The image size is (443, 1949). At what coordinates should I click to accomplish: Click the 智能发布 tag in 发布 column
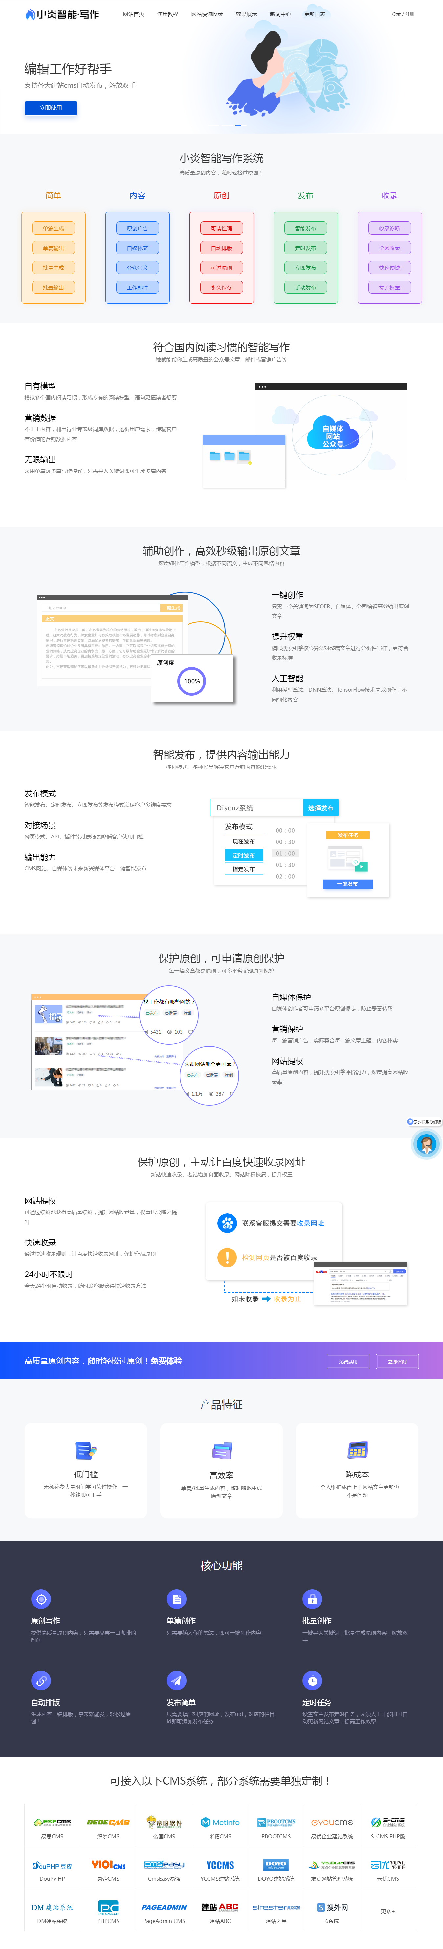tap(305, 228)
